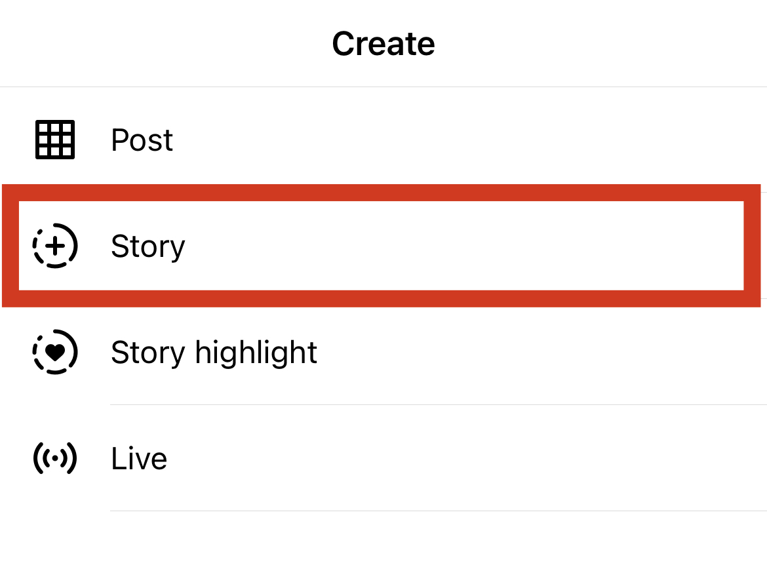Screen dimensions: 767x582
Task: Click the 'Live' text label
Action: 140,459
